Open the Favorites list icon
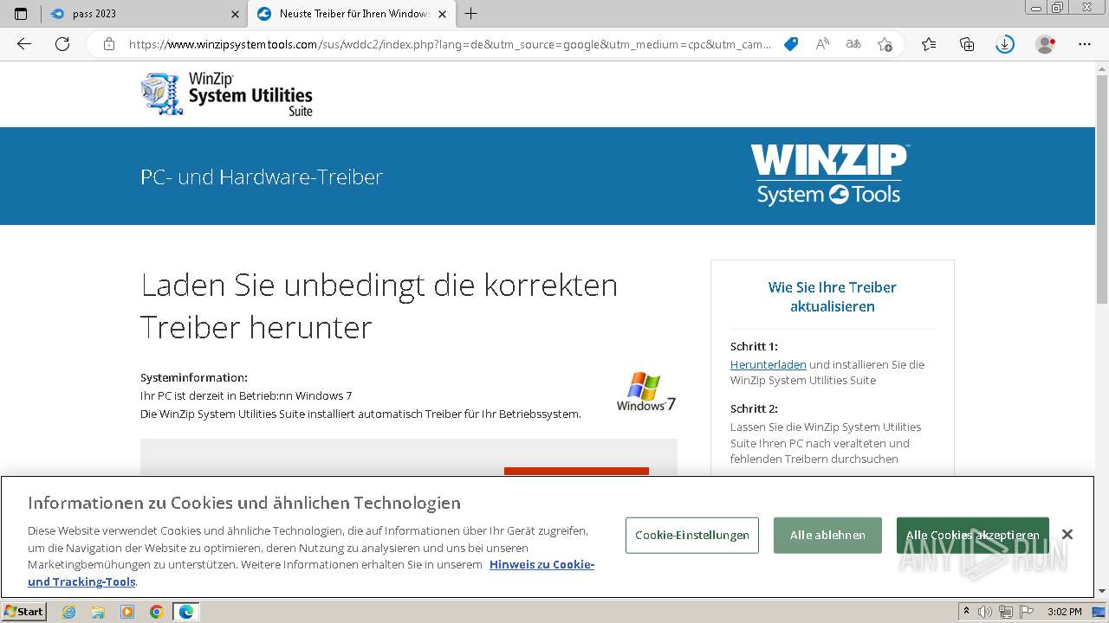Screen dimensions: 1109x623 (x=929, y=44)
